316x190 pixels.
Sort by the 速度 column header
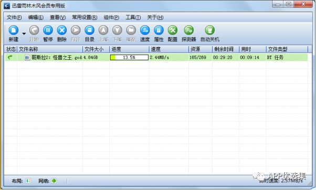pos(169,49)
